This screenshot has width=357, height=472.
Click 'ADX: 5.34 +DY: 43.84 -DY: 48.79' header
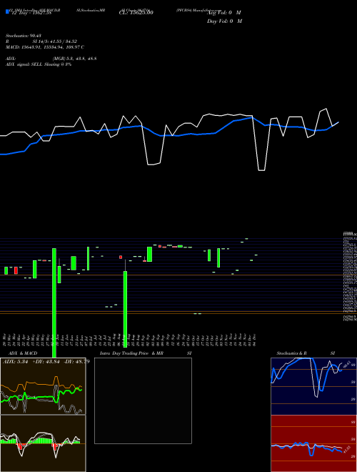pos(46,362)
